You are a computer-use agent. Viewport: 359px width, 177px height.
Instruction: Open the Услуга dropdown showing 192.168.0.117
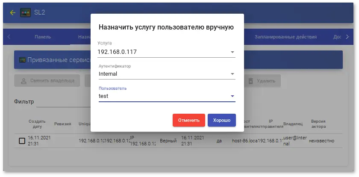(x=166, y=52)
